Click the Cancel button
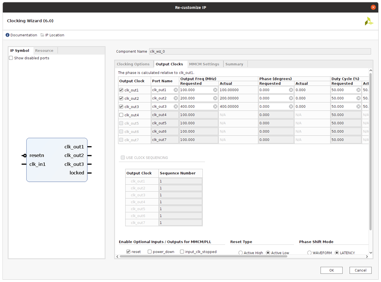381x282 pixels. click(x=360, y=270)
